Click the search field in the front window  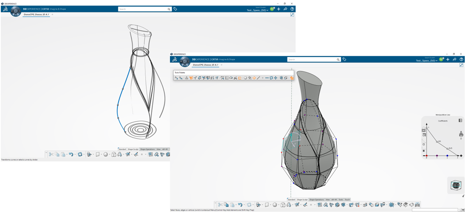(312, 59)
